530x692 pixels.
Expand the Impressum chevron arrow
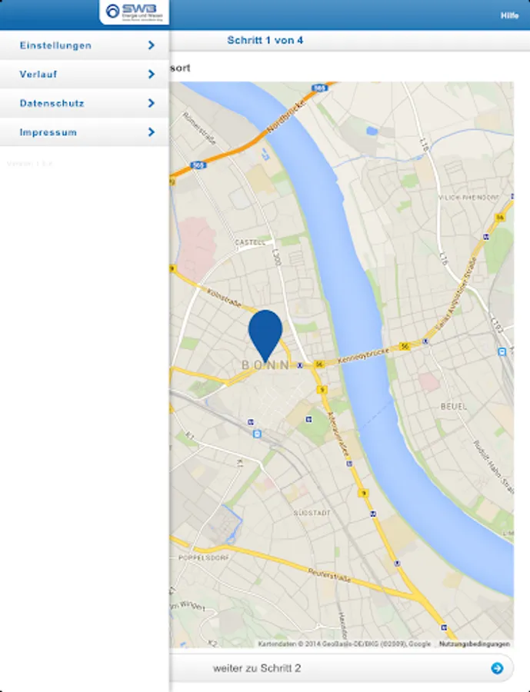tap(151, 132)
